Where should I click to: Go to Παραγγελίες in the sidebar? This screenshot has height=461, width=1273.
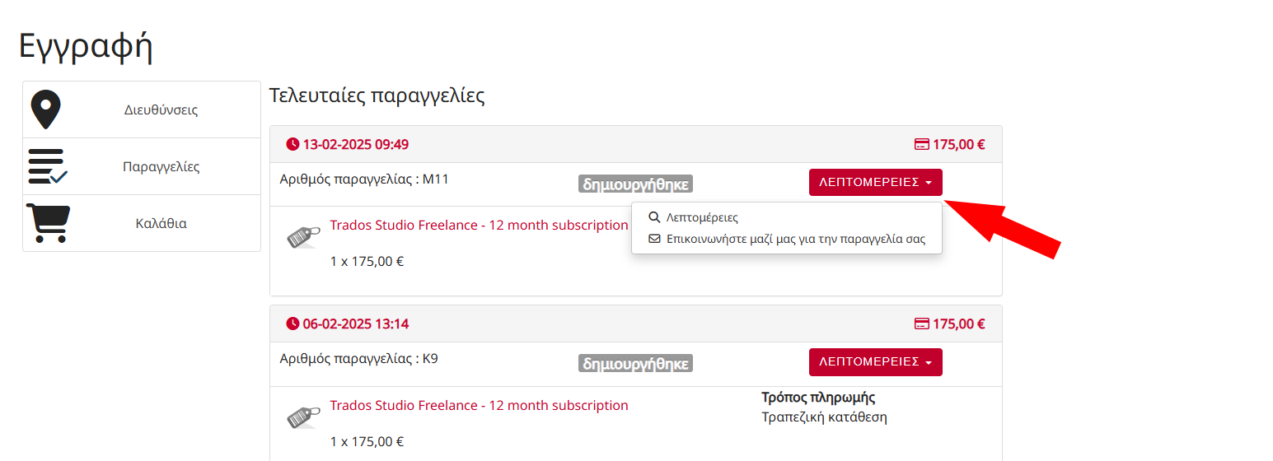161,166
